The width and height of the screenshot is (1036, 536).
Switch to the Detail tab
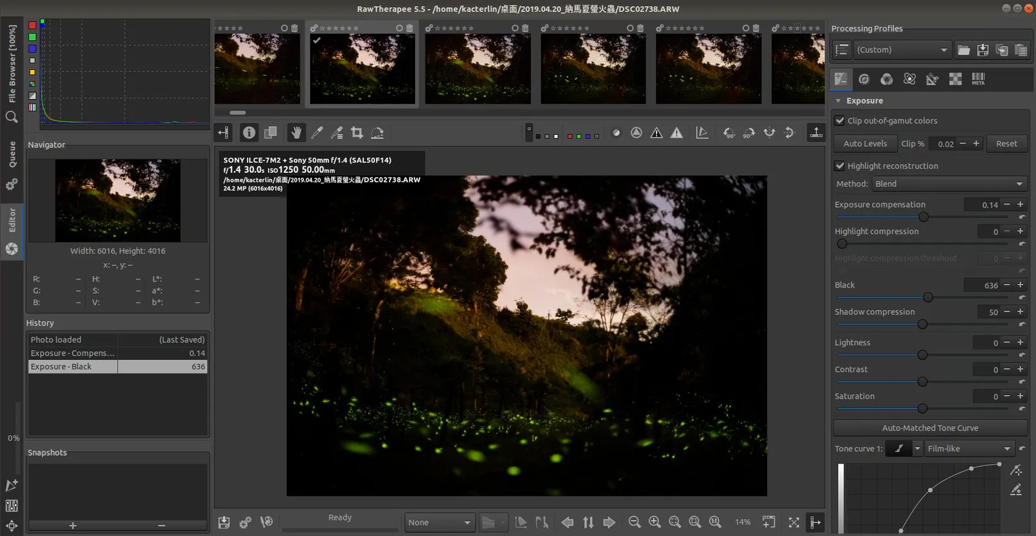[864, 79]
